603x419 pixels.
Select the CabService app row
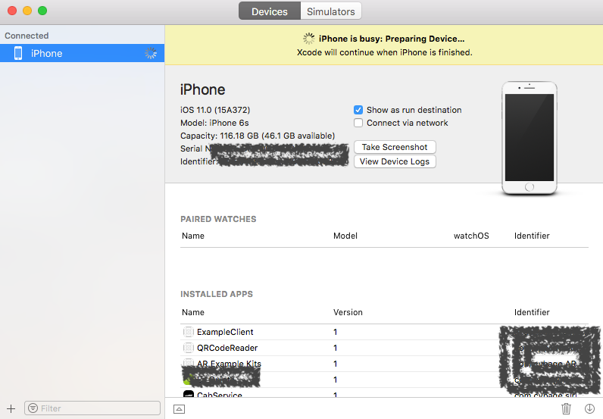384,393
